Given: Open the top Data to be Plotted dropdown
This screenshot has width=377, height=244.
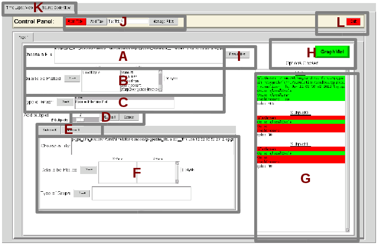Looking at the screenshot, I should pos(72,79).
